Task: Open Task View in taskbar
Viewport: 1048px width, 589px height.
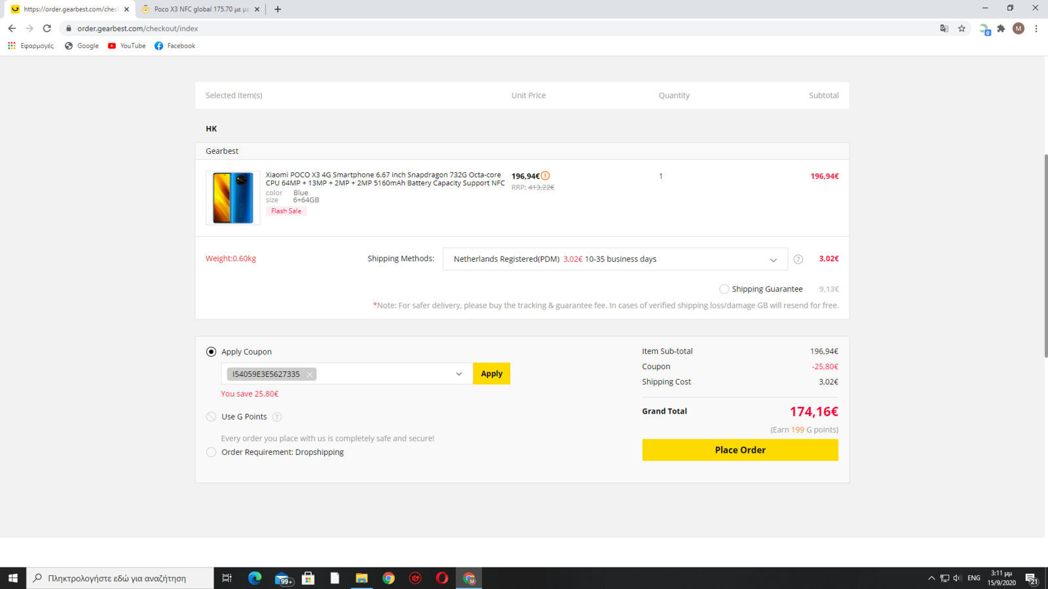Action: click(x=227, y=578)
